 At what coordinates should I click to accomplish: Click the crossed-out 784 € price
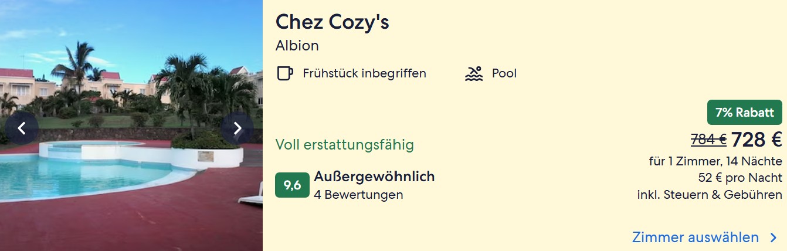708,140
